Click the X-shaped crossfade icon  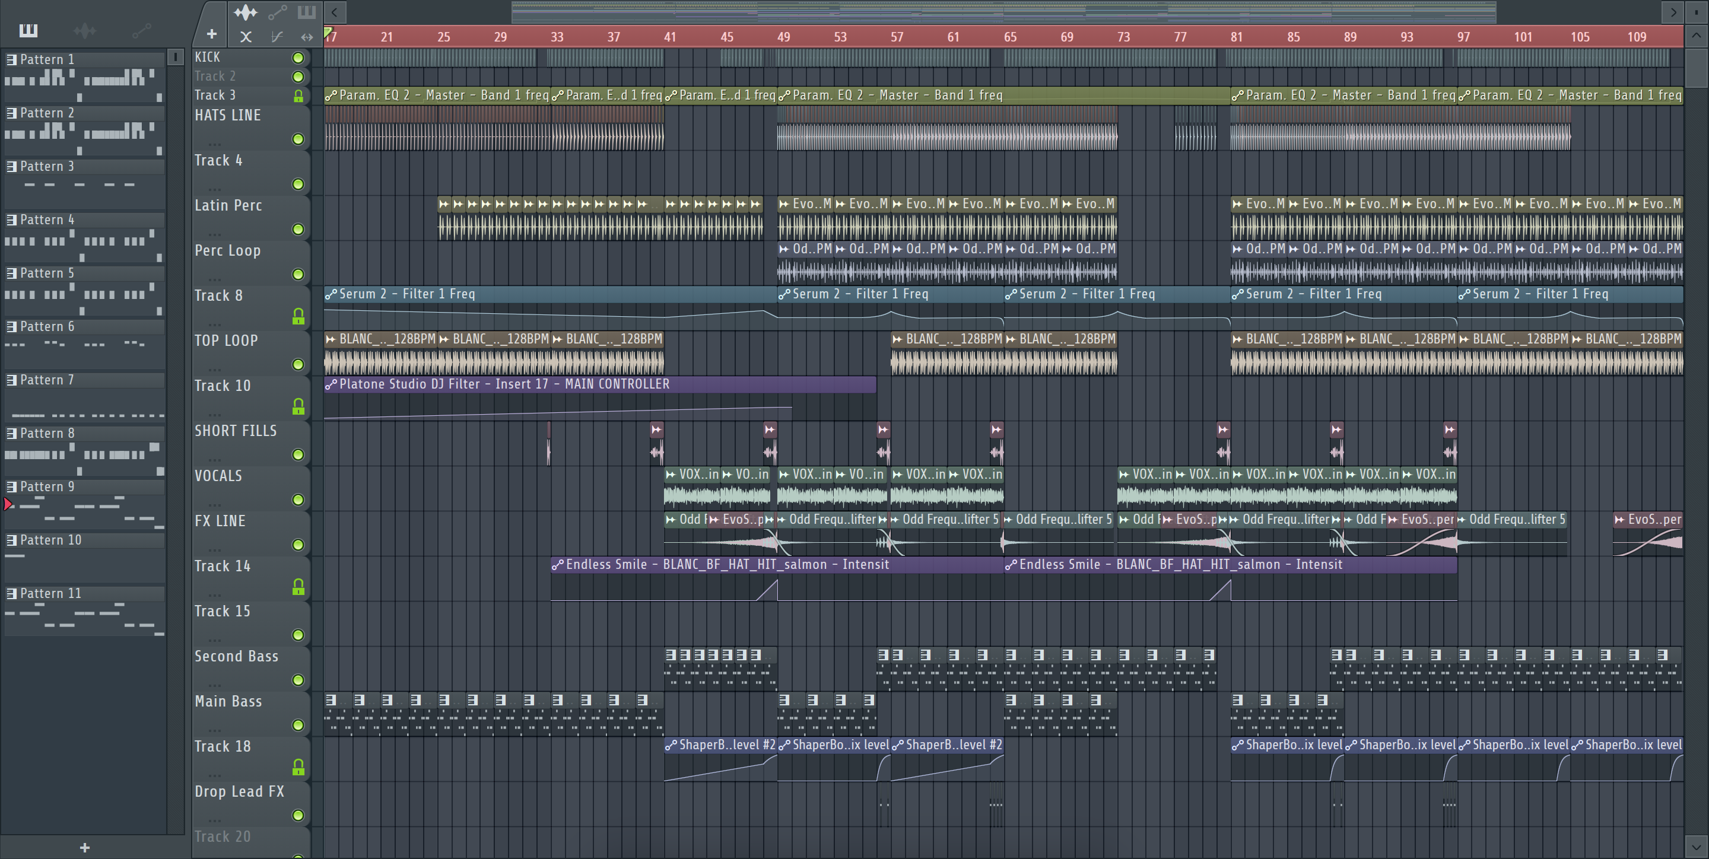[x=246, y=37]
